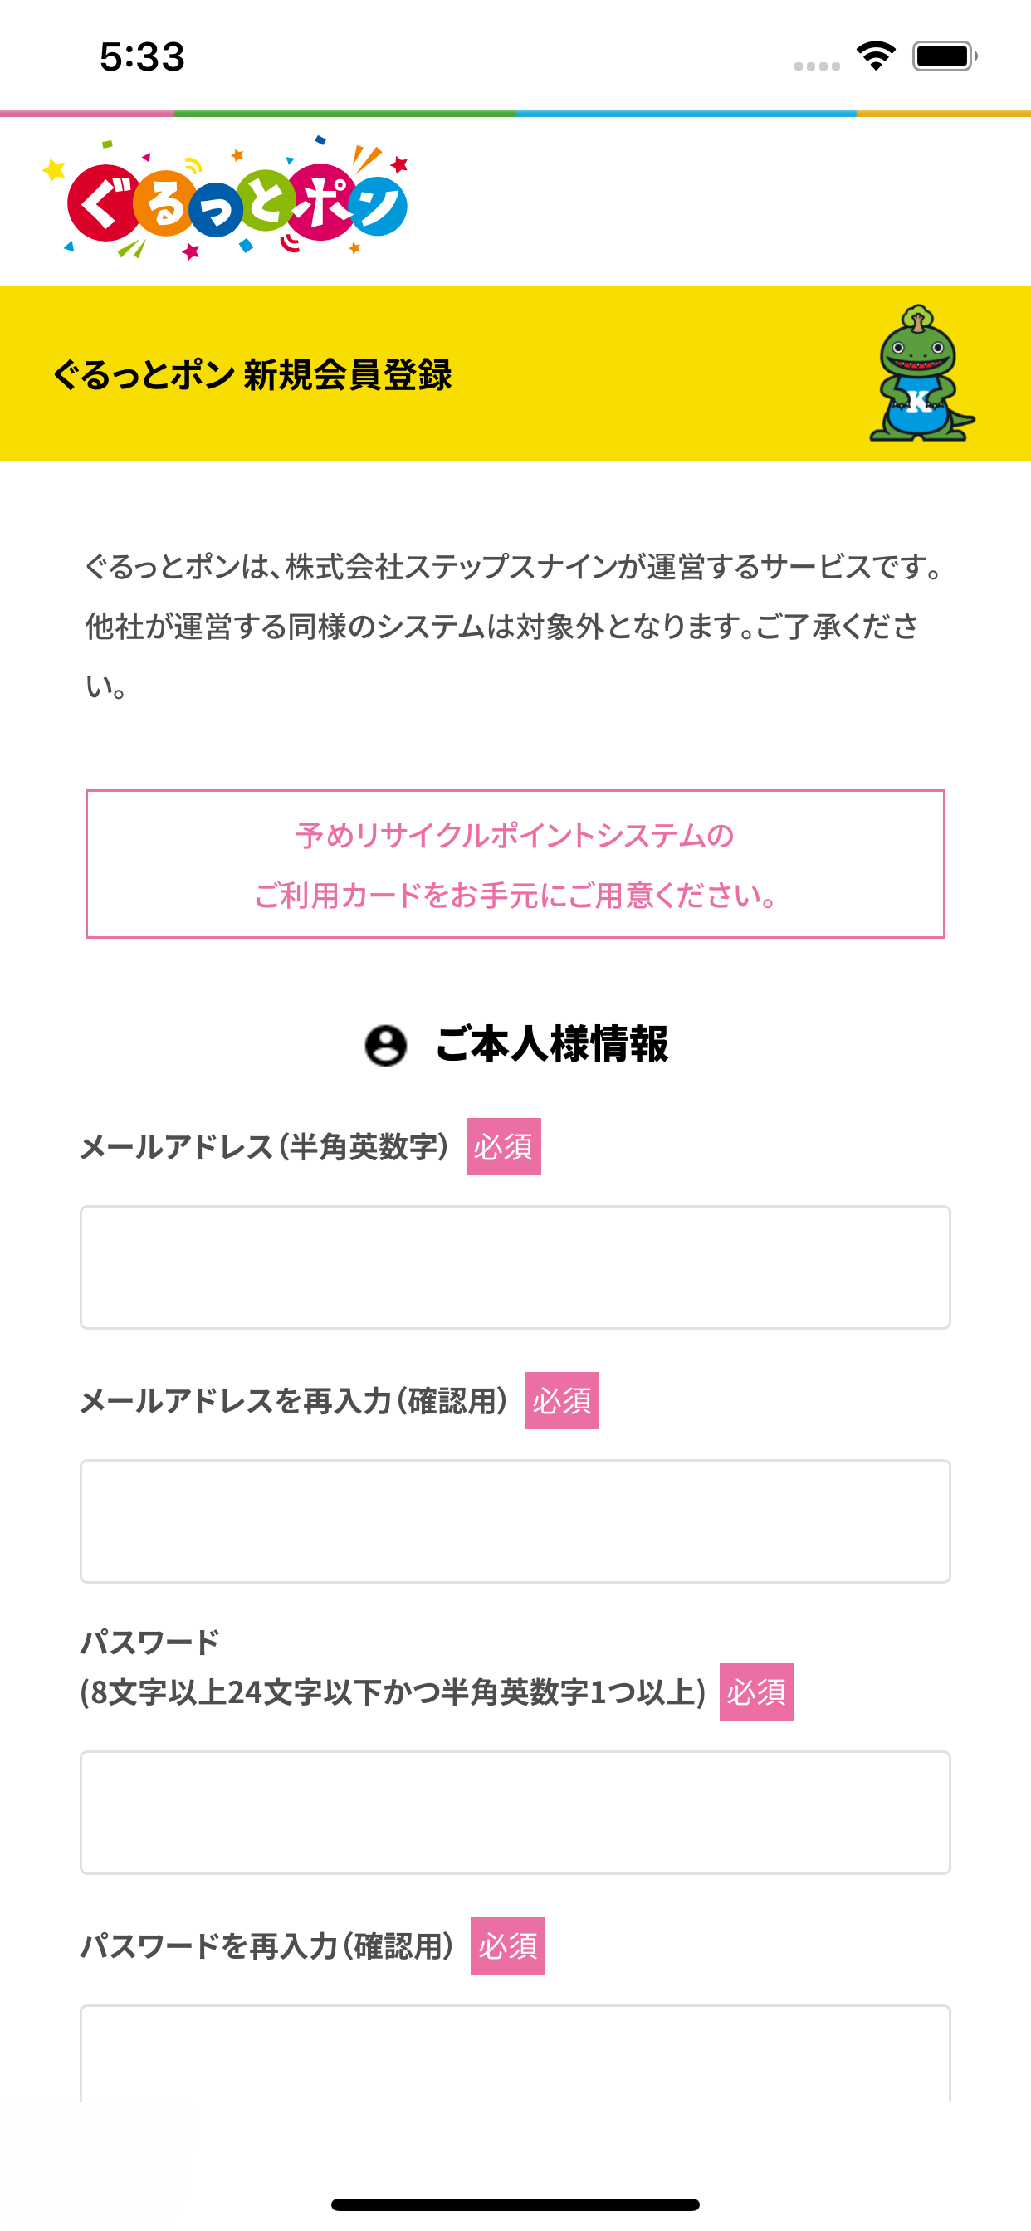Tap the Wi-Fi status icon

(x=876, y=57)
